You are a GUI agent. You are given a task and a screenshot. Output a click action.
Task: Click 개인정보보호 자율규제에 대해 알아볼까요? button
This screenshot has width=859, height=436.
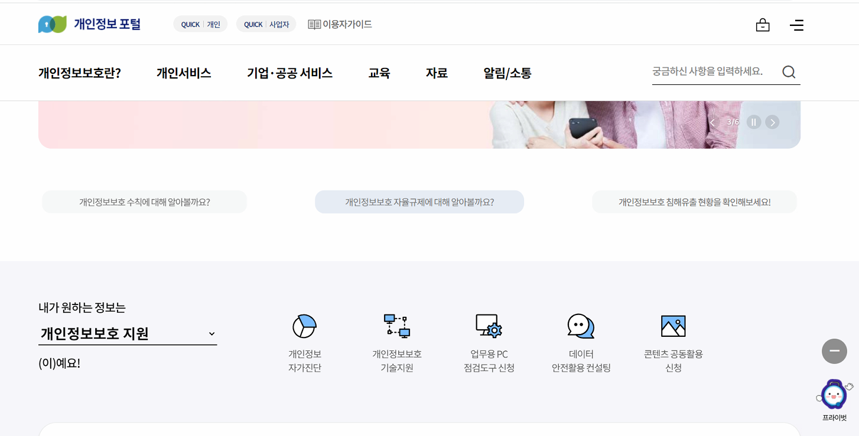419,202
